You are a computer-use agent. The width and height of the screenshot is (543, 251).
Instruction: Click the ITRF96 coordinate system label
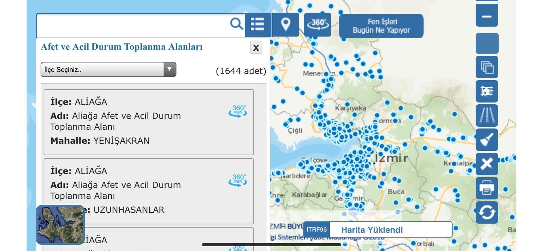317,230
